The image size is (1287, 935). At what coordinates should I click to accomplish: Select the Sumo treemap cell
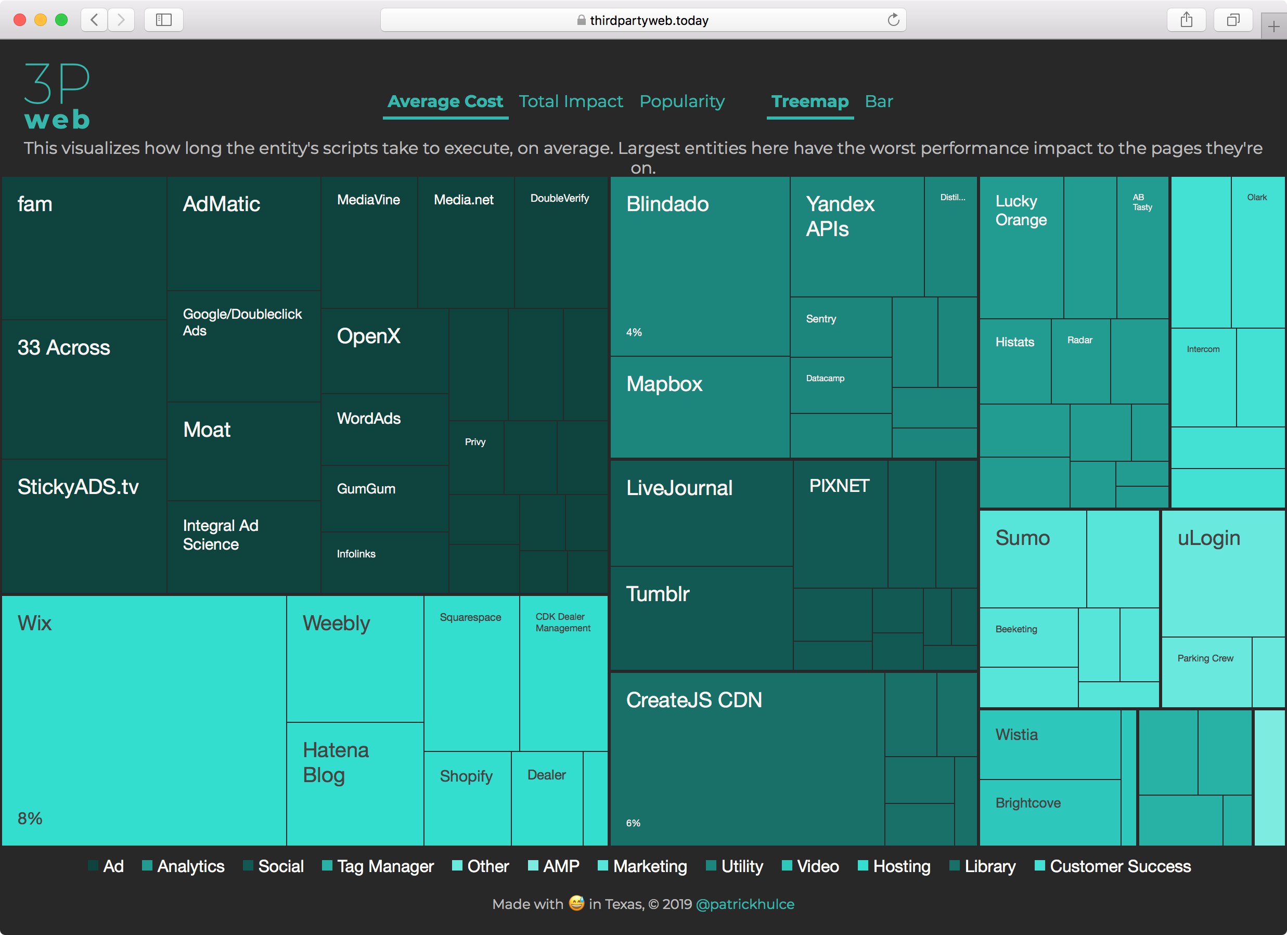(1033, 559)
